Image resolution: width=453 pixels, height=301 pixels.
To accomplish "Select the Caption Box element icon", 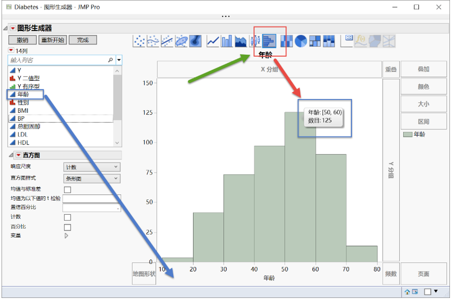I will [346, 41].
